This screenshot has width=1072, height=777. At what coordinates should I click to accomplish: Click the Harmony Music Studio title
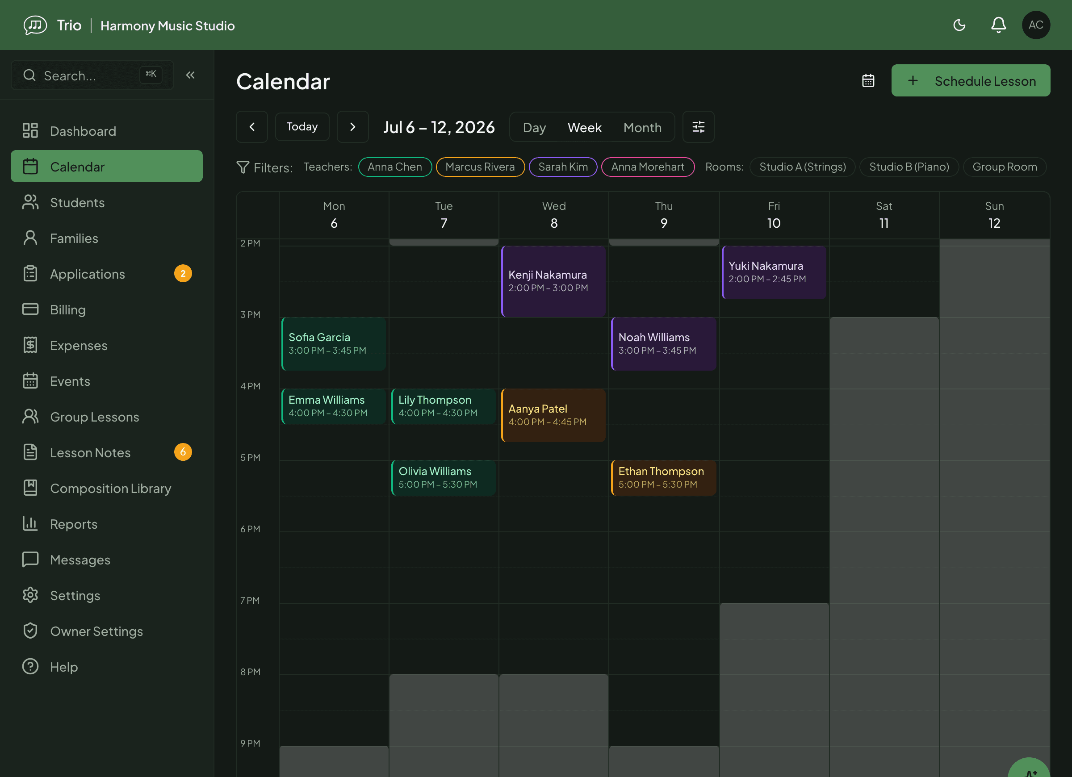click(167, 25)
